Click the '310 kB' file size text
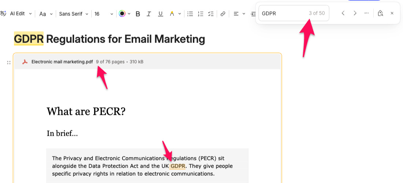403x183 pixels. (x=136, y=62)
